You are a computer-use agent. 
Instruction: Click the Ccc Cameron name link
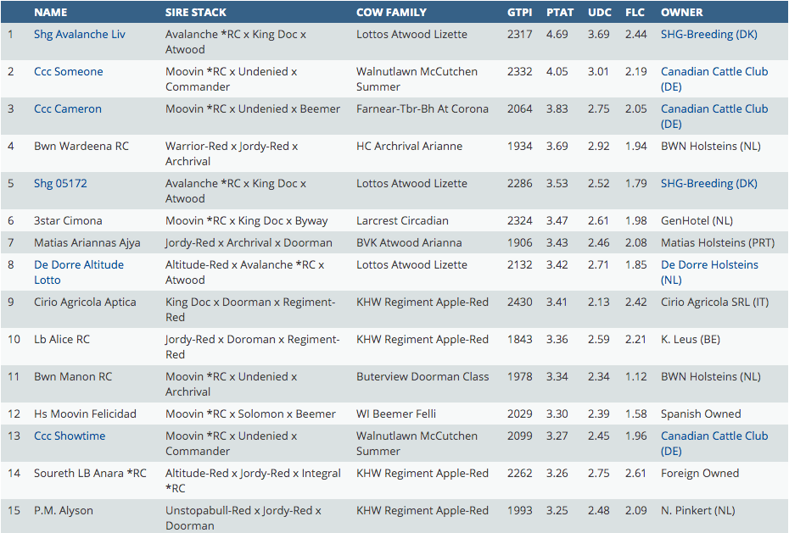[x=67, y=109]
